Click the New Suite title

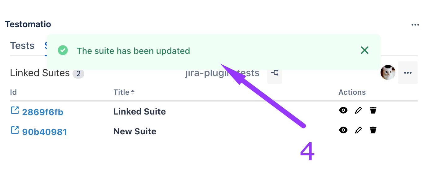coord(135,132)
